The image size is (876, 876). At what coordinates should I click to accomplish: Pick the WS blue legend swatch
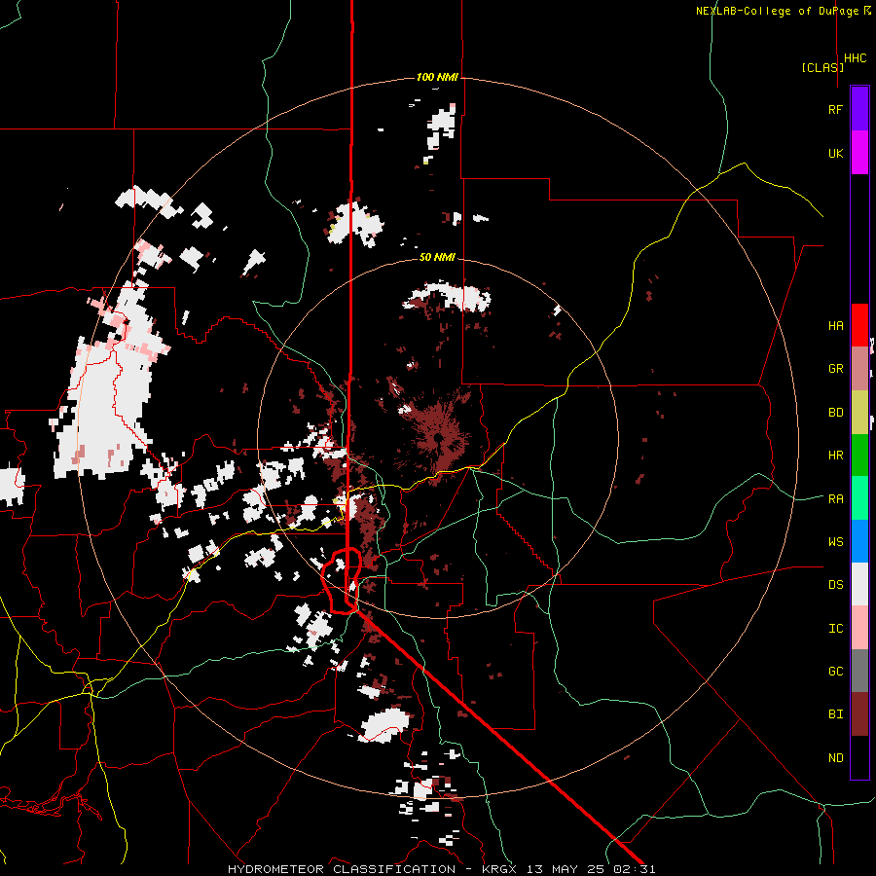(859, 541)
